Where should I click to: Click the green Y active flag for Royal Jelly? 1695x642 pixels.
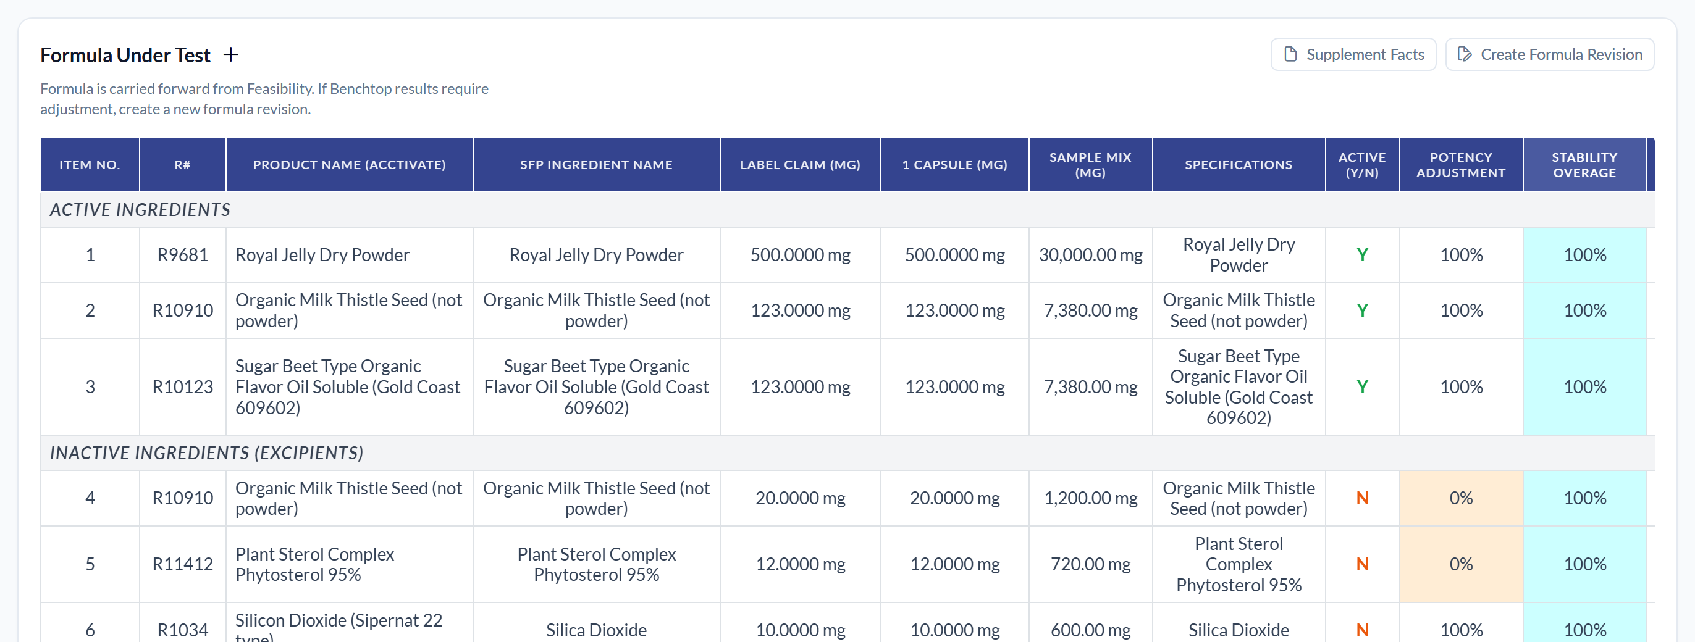pyautogui.click(x=1362, y=255)
